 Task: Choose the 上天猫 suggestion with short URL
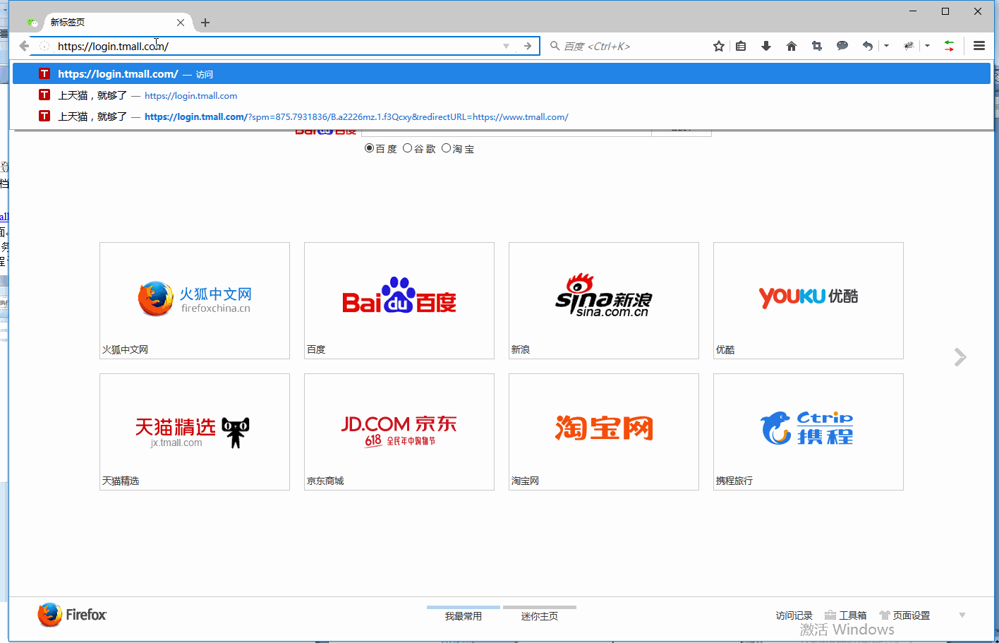(x=502, y=95)
